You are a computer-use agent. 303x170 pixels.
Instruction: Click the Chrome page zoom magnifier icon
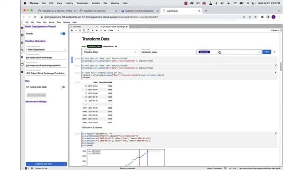point(244,17)
